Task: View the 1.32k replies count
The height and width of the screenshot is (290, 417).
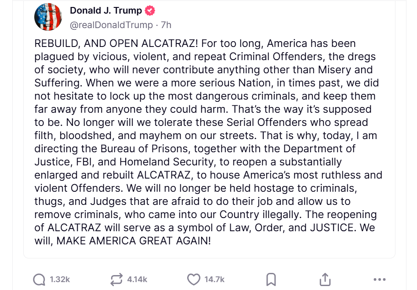Action: coord(60,279)
